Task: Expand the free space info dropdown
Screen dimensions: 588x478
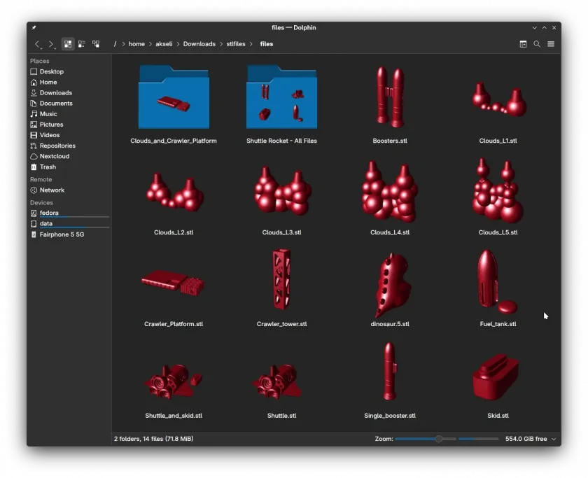Action: [x=554, y=439]
